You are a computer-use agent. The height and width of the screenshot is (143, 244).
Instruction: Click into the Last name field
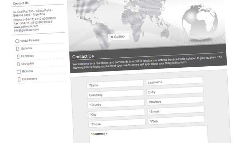(174, 82)
